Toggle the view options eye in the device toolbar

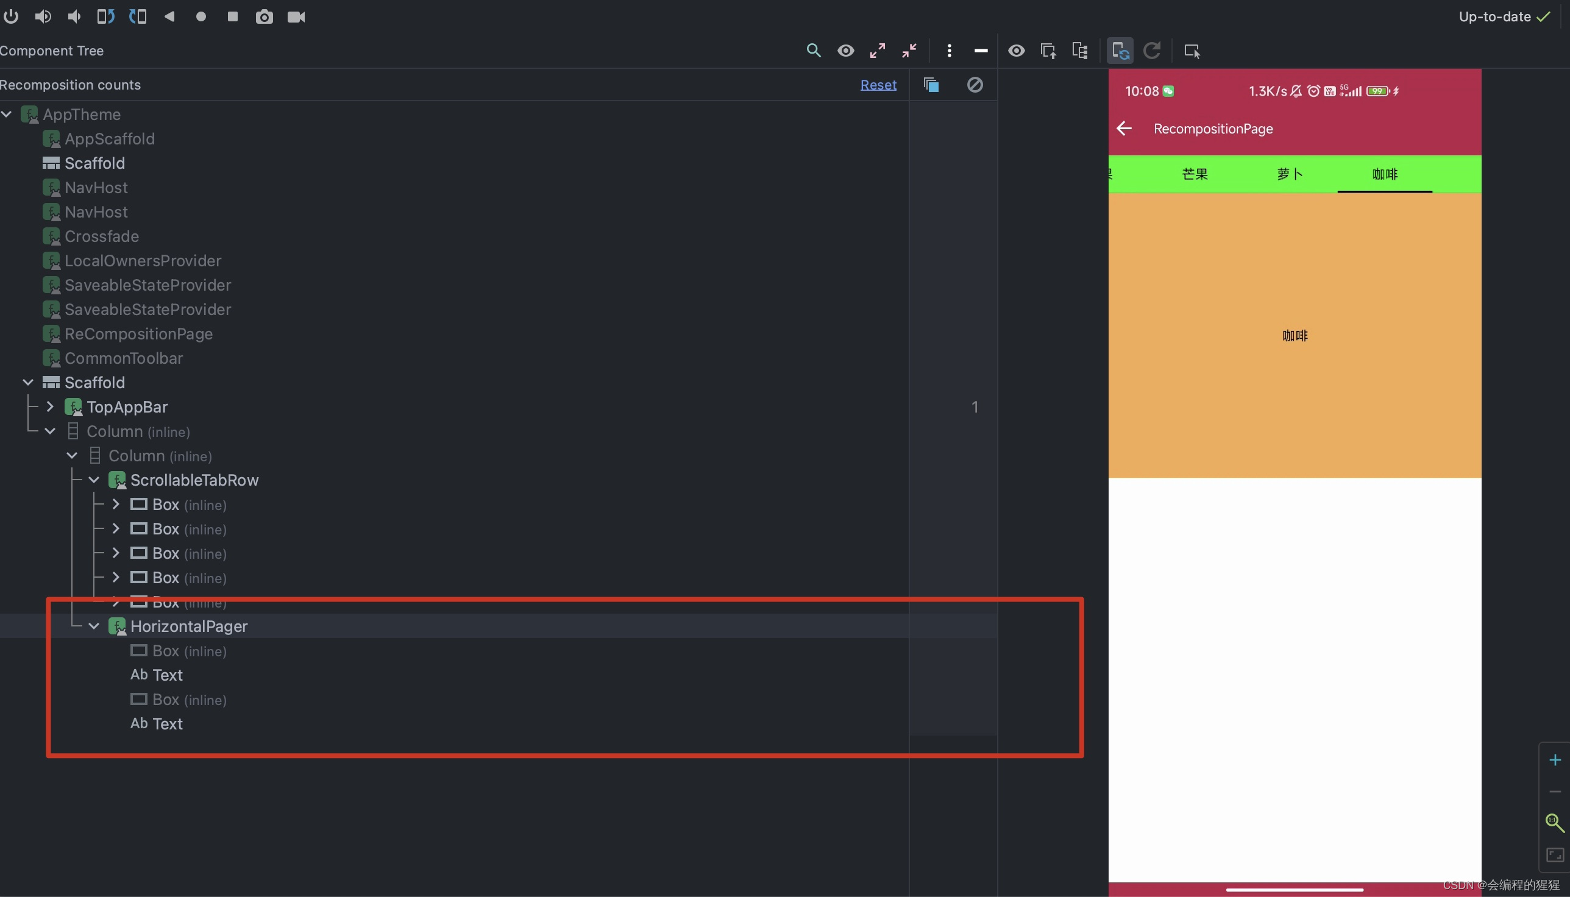(x=1016, y=51)
